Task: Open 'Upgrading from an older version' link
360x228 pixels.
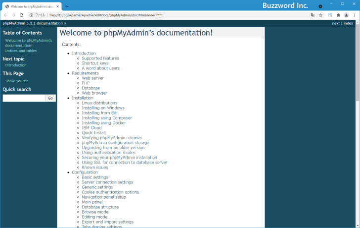Action: (x=113, y=148)
